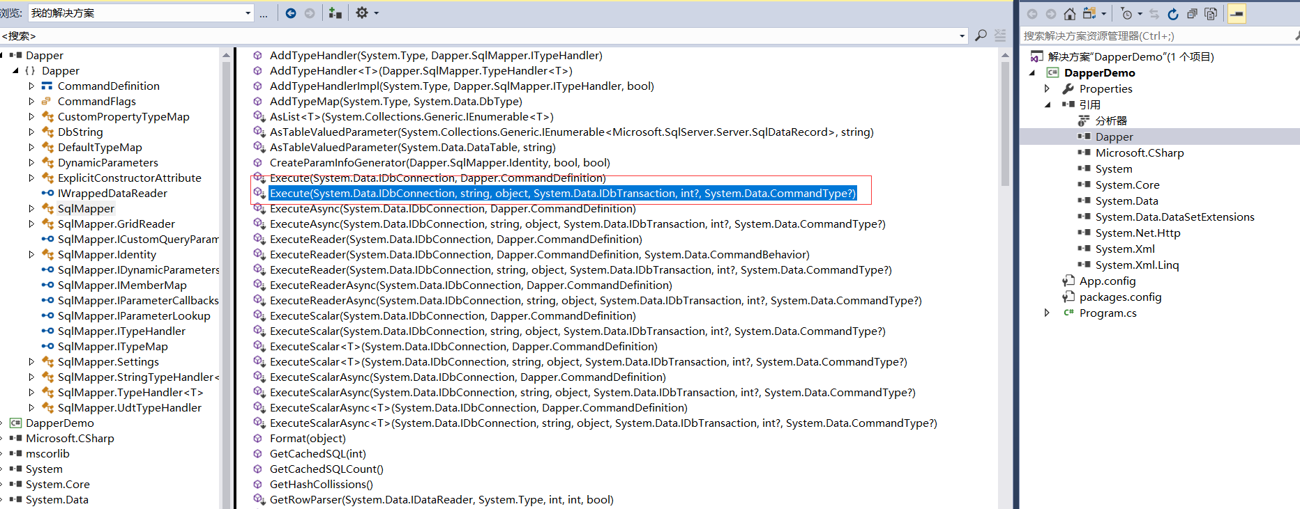The width and height of the screenshot is (1300, 509).
Task: Select the highlighted Execute method with string parameter
Action: pyautogui.click(x=563, y=193)
